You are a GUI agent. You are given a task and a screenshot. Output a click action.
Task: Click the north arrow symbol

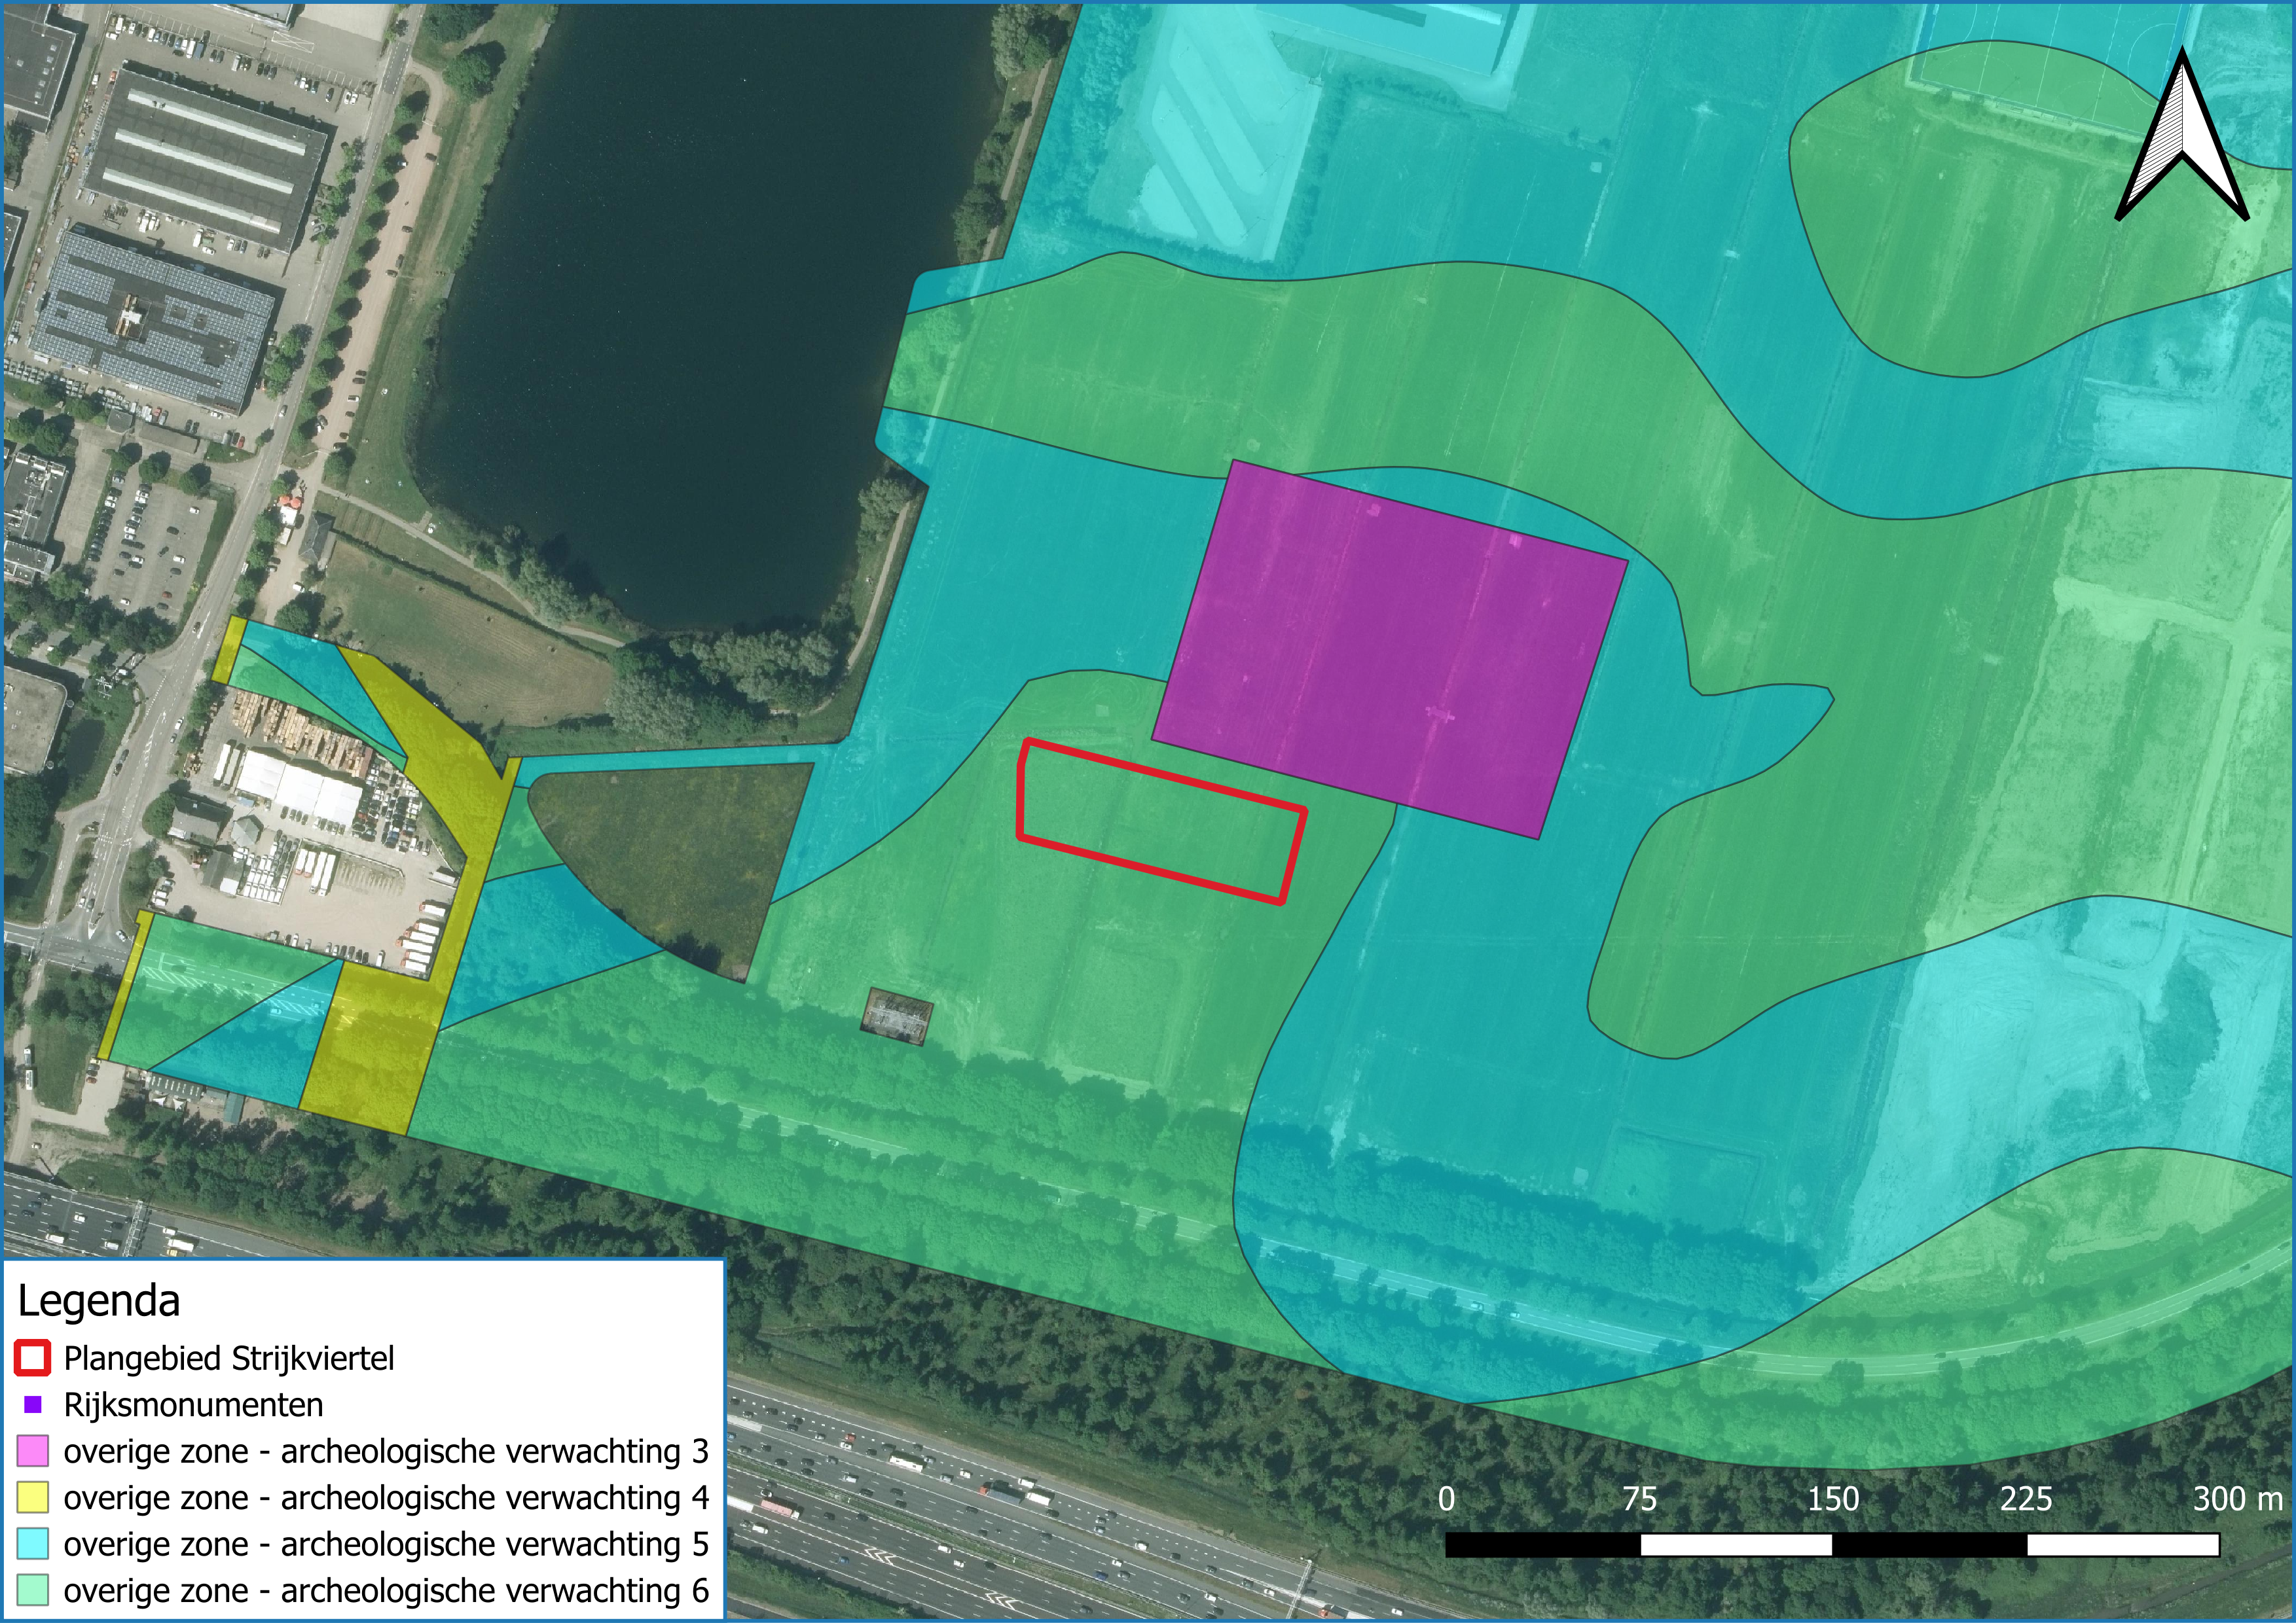[x=2182, y=135]
